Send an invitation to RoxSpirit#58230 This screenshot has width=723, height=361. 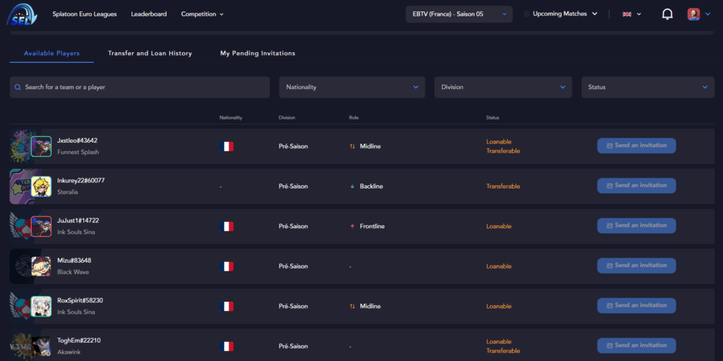click(x=636, y=305)
